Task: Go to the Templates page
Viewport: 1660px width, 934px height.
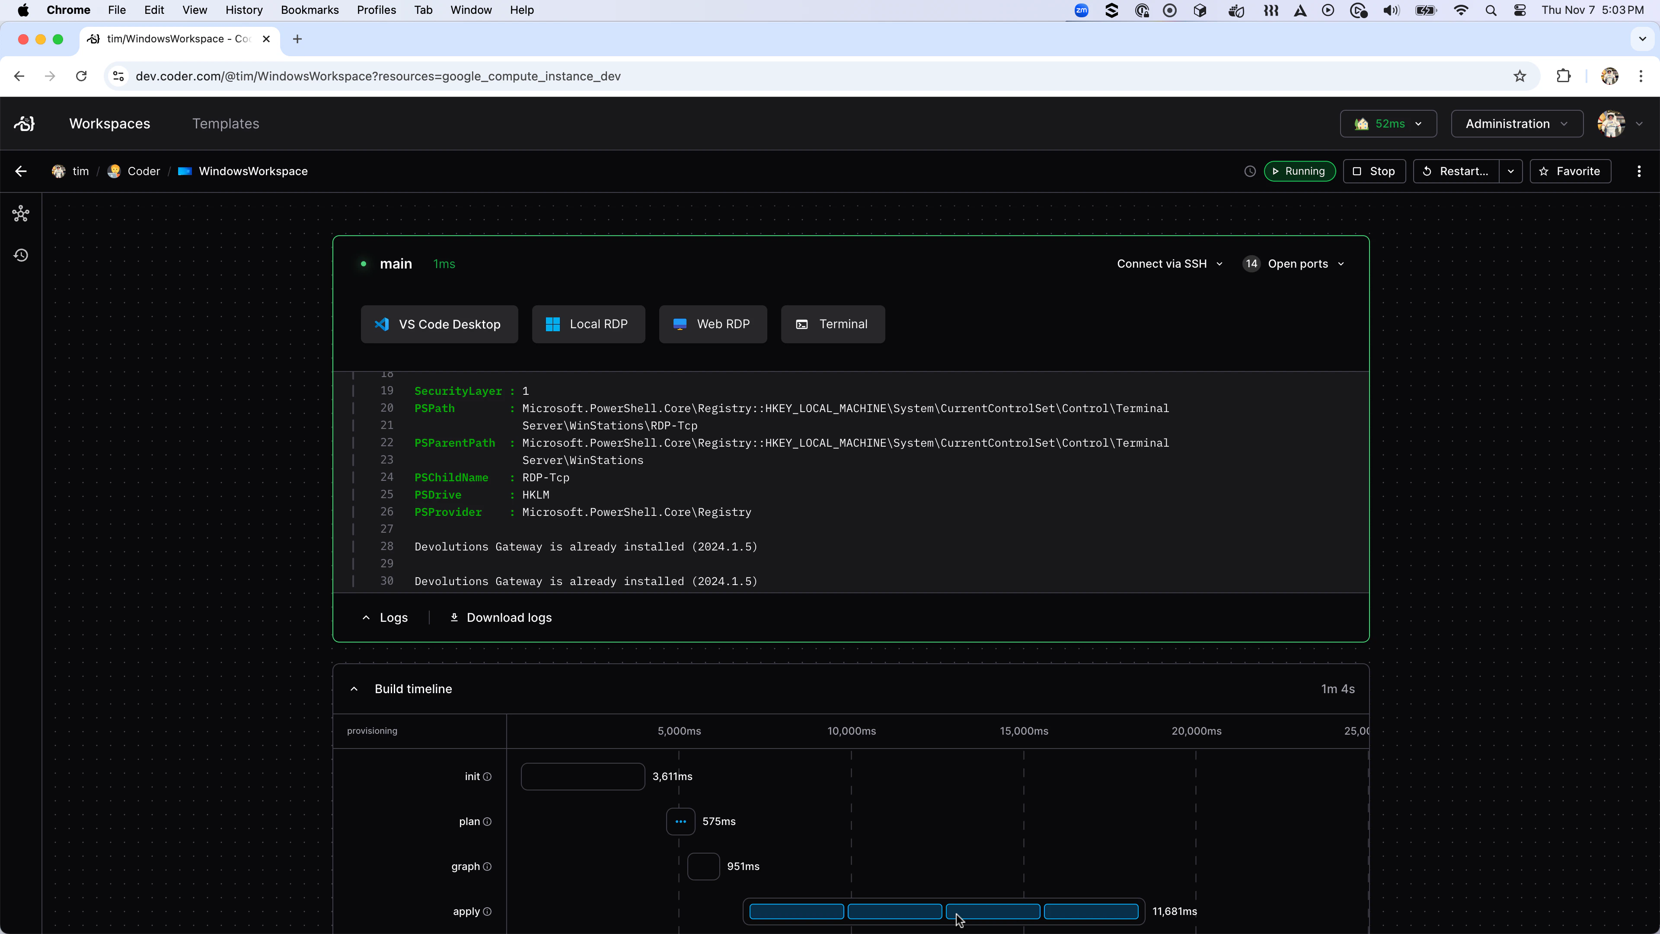Action: click(226, 124)
